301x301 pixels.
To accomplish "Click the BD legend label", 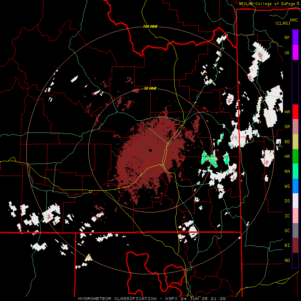I will click(287, 142).
